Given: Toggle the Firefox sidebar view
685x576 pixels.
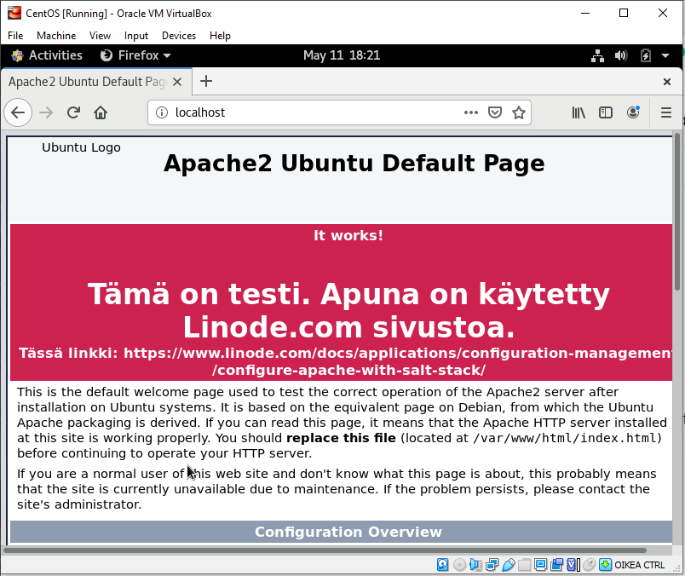Looking at the screenshot, I should tap(606, 112).
